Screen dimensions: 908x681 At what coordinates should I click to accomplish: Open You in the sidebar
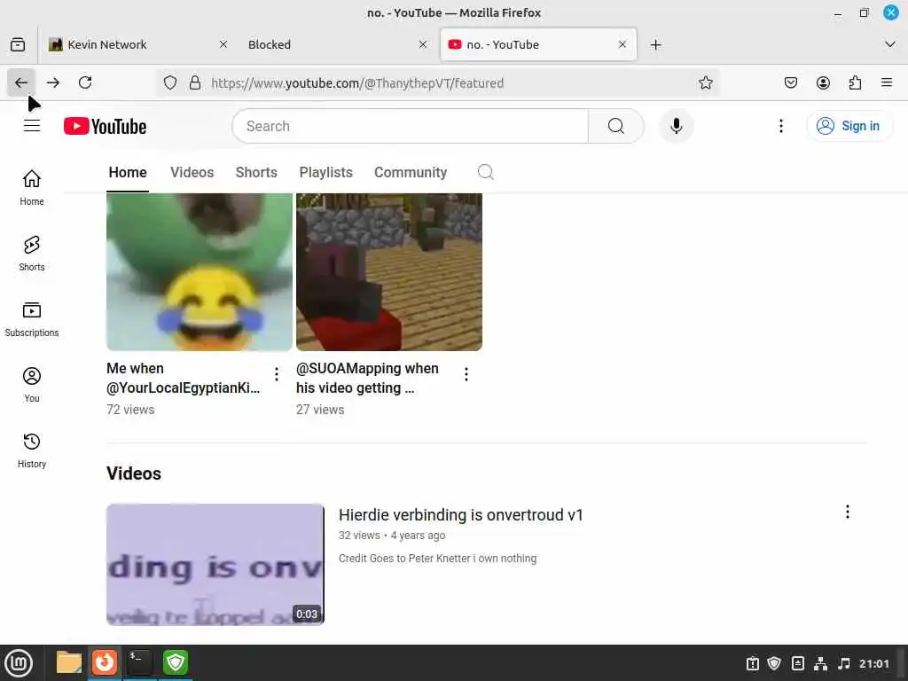pyautogui.click(x=32, y=385)
